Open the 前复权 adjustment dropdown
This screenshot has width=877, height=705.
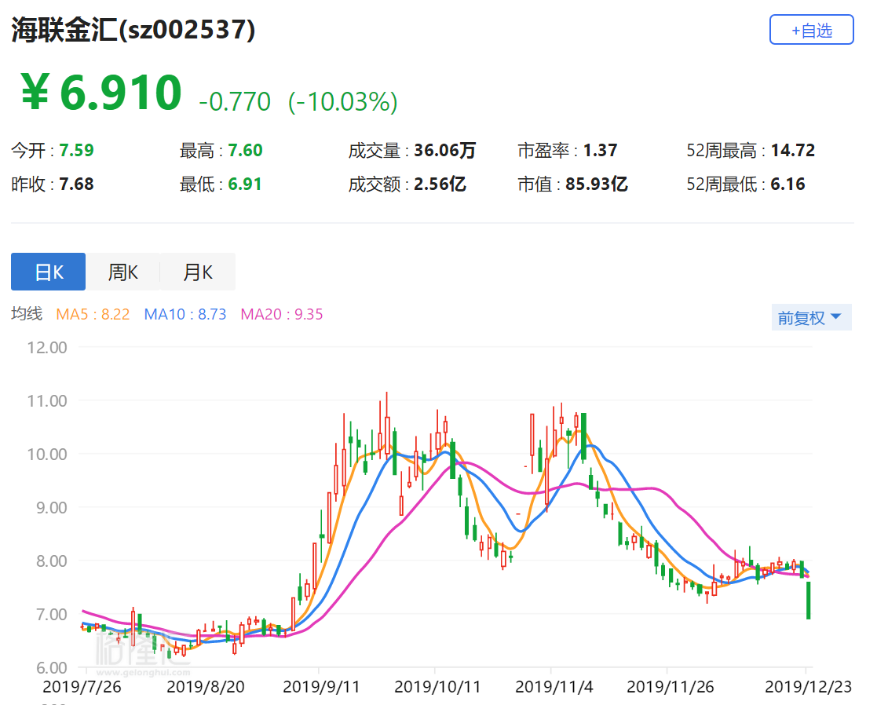tap(811, 317)
